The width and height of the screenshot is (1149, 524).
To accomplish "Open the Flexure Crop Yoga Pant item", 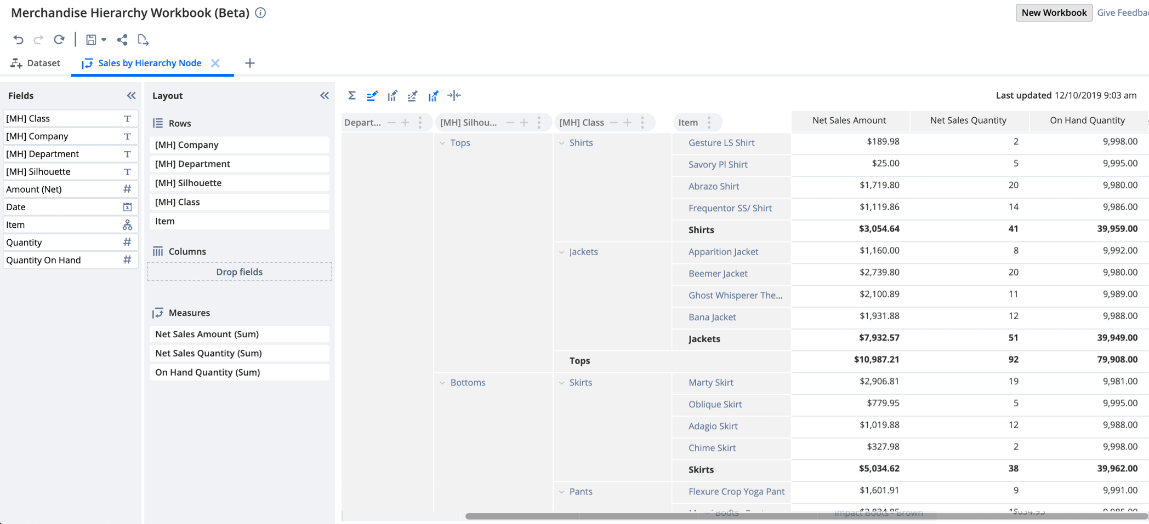I will (737, 491).
